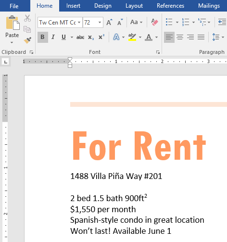Open the Change Case Aa dropdown

tap(136, 22)
